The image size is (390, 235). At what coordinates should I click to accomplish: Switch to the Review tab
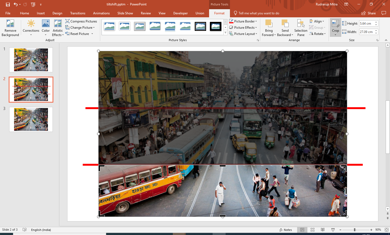146,13
